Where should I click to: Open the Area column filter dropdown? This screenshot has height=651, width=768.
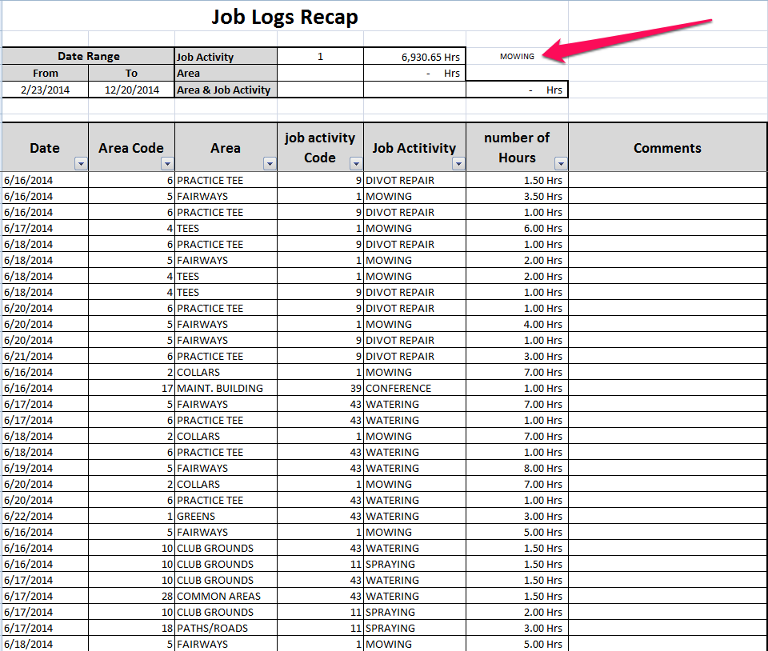[x=270, y=163]
